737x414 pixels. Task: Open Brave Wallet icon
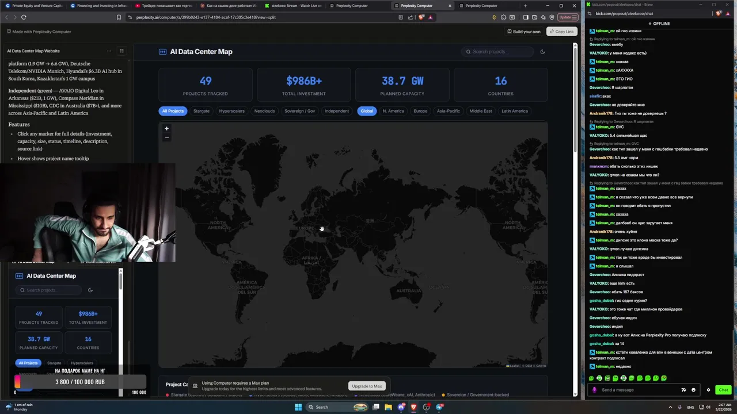(x=534, y=17)
